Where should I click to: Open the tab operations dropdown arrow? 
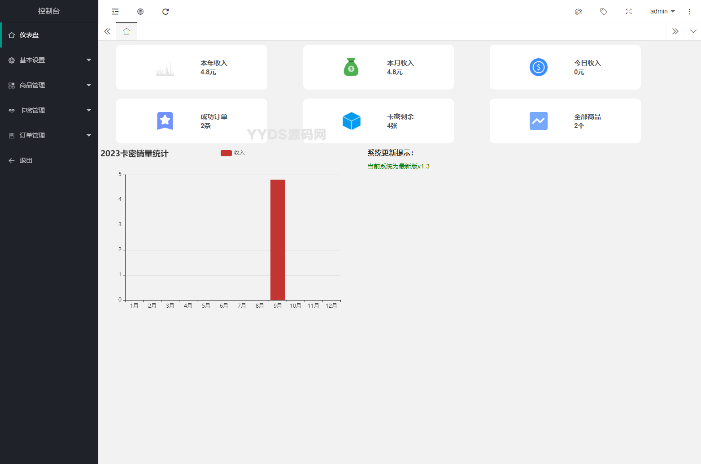[x=693, y=31]
